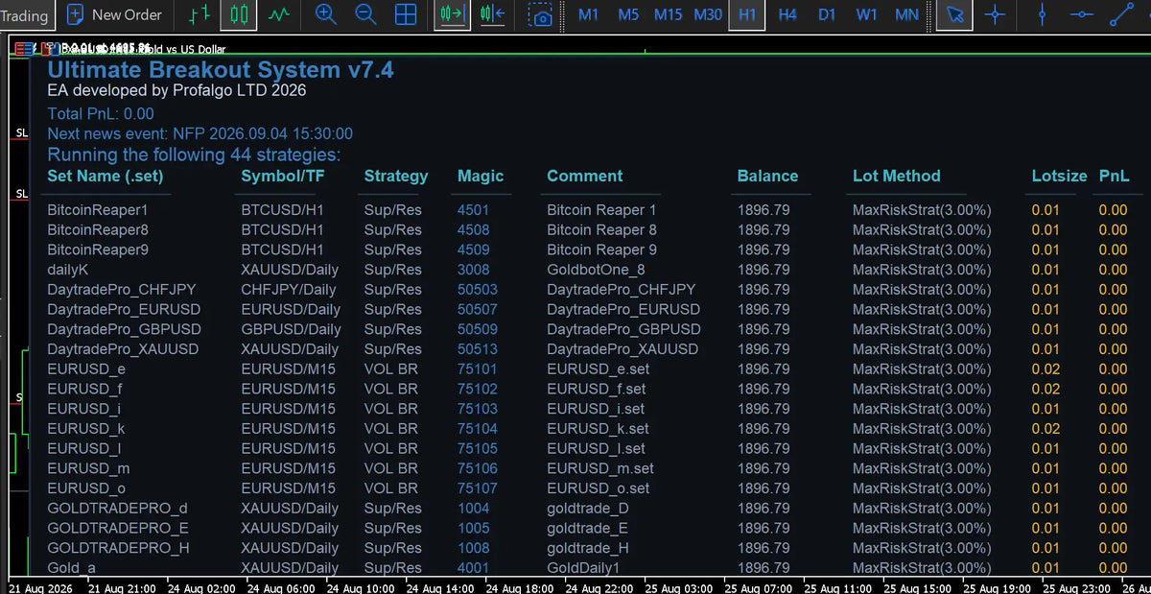The height and width of the screenshot is (594, 1151).
Task: Click magic number 50507
Action: [478, 309]
